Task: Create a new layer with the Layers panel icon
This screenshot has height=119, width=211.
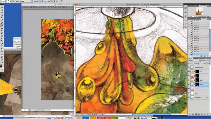Action: (x=205, y=114)
